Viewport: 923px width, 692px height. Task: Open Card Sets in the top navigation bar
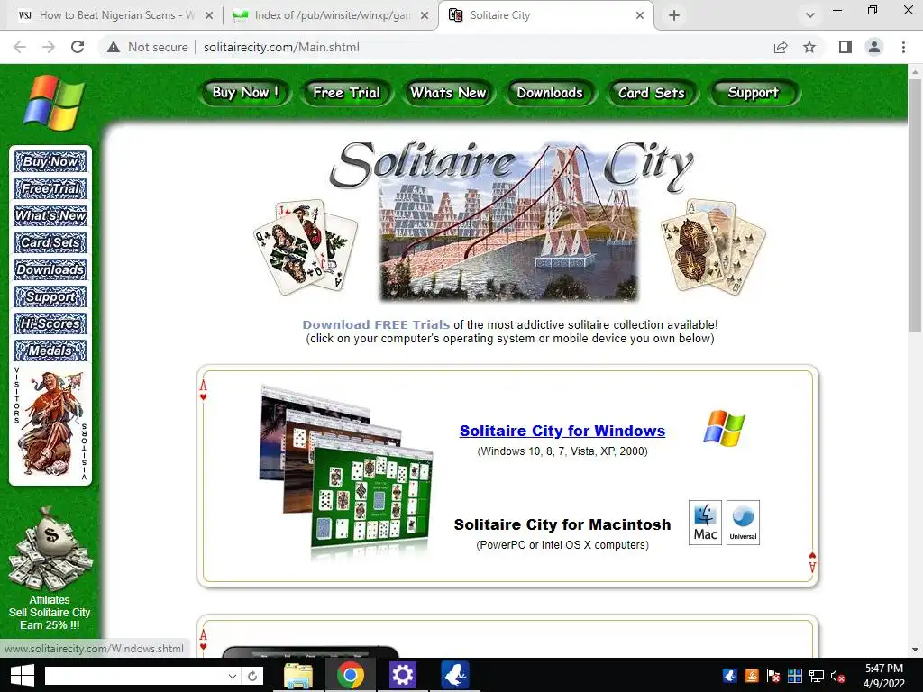tap(652, 93)
